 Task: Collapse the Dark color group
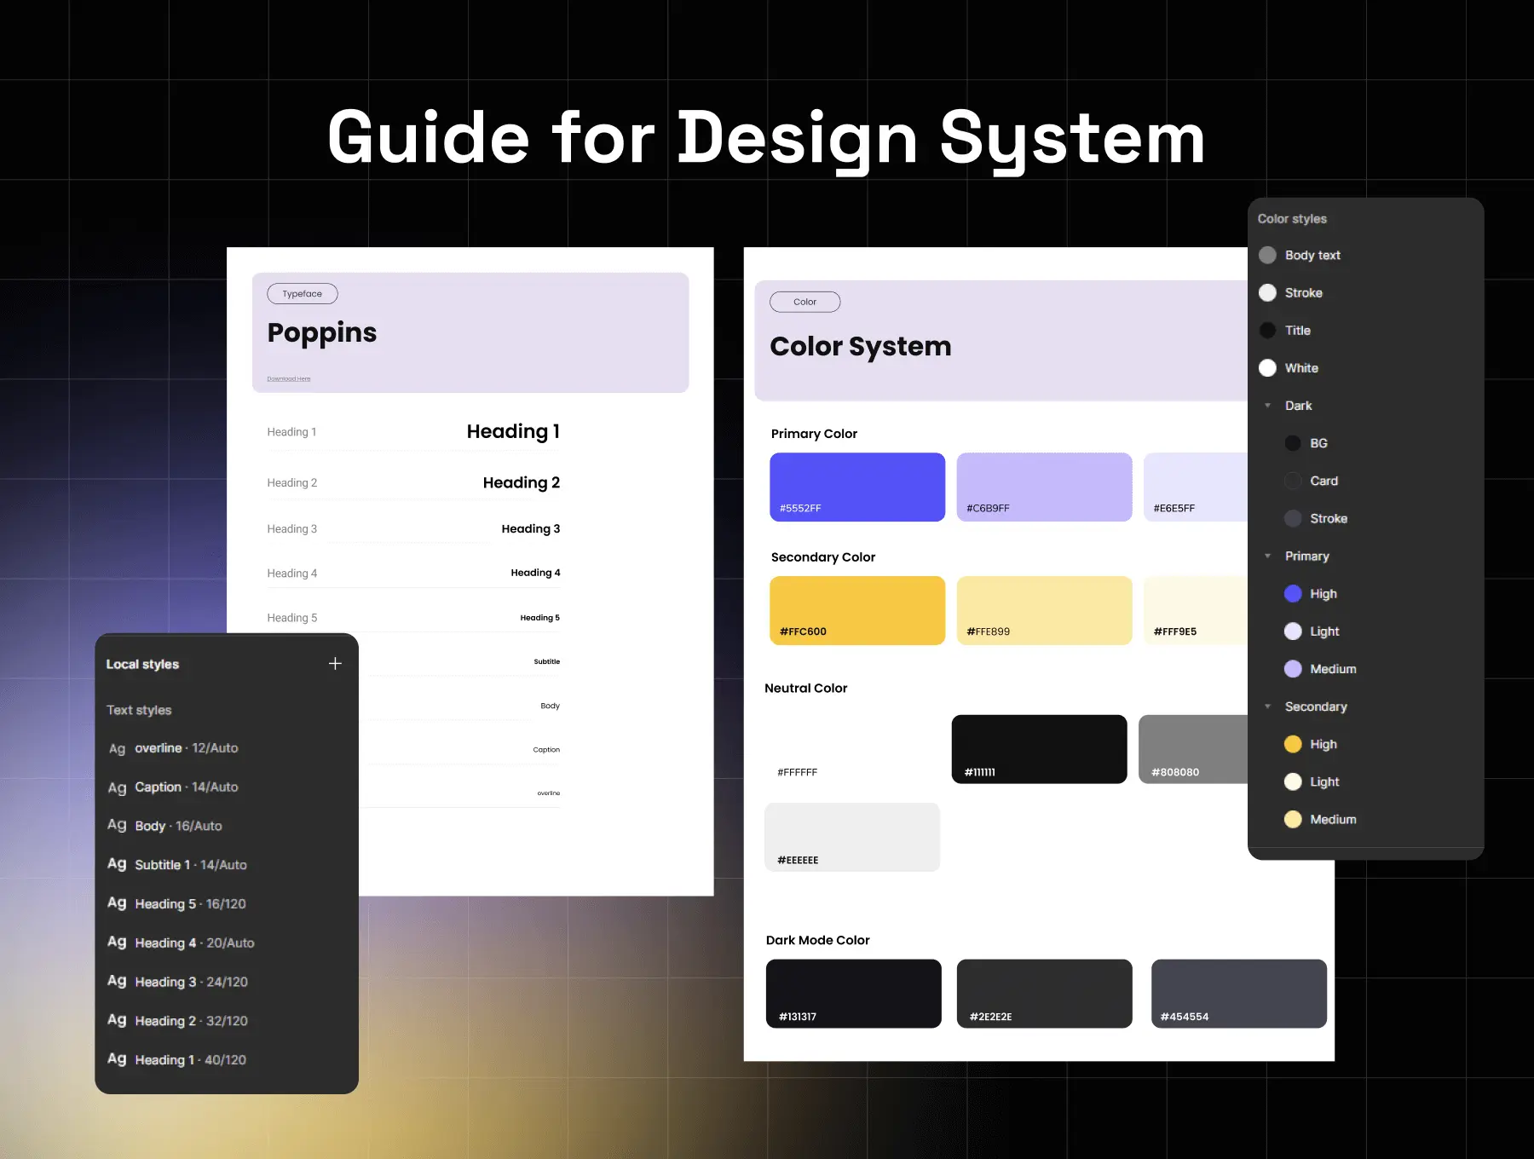[1268, 406]
